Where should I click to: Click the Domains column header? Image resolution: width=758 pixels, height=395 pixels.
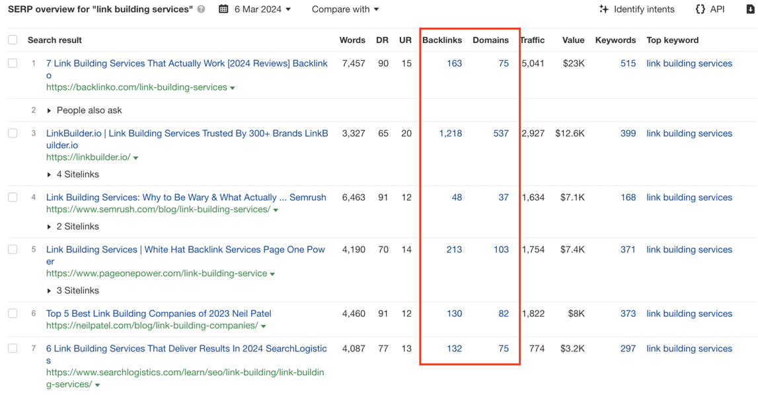coord(490,40)
